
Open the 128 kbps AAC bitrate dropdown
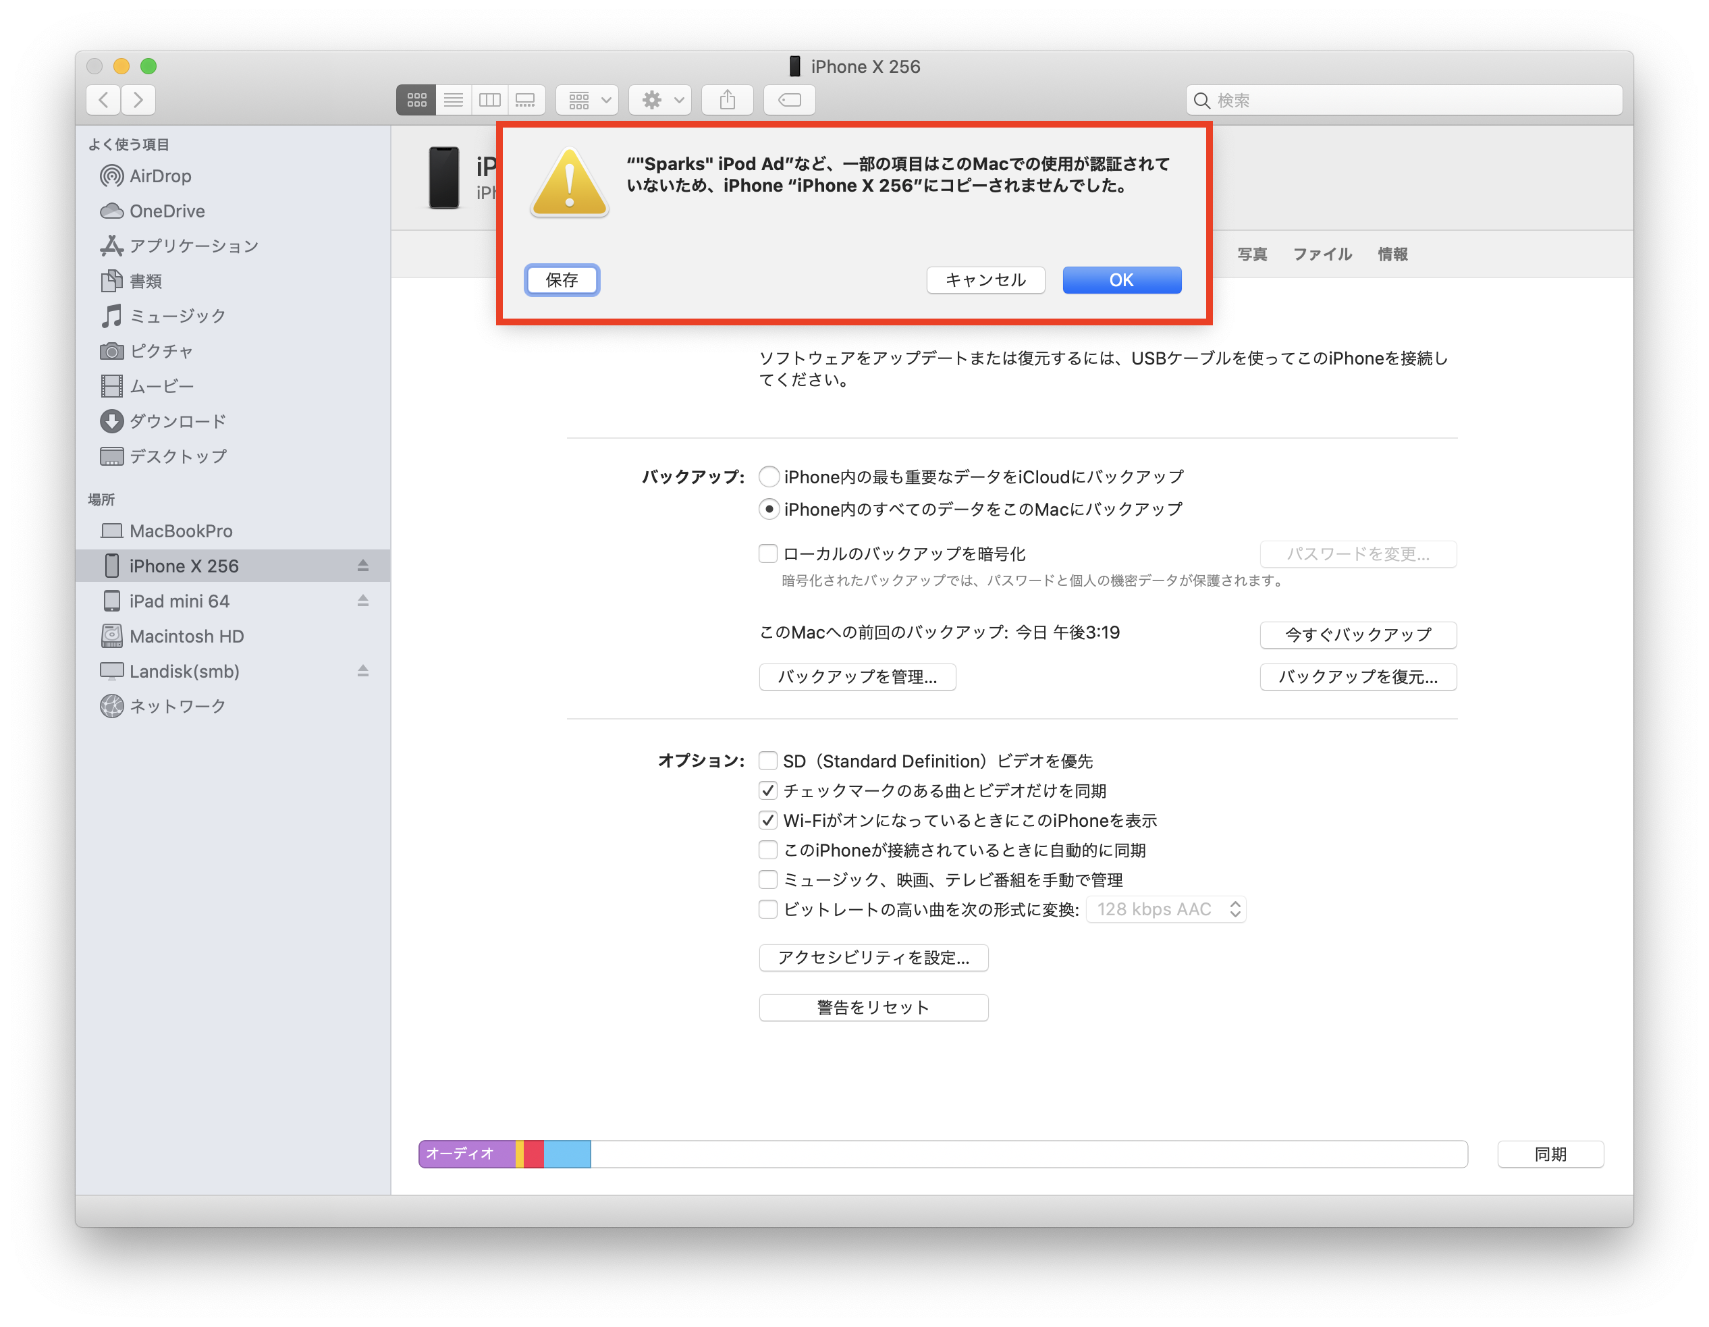coord(1166,910)
